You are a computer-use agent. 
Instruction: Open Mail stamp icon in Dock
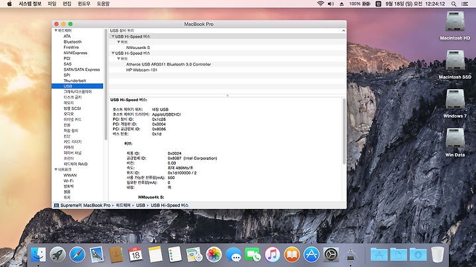tap(97, 254)
